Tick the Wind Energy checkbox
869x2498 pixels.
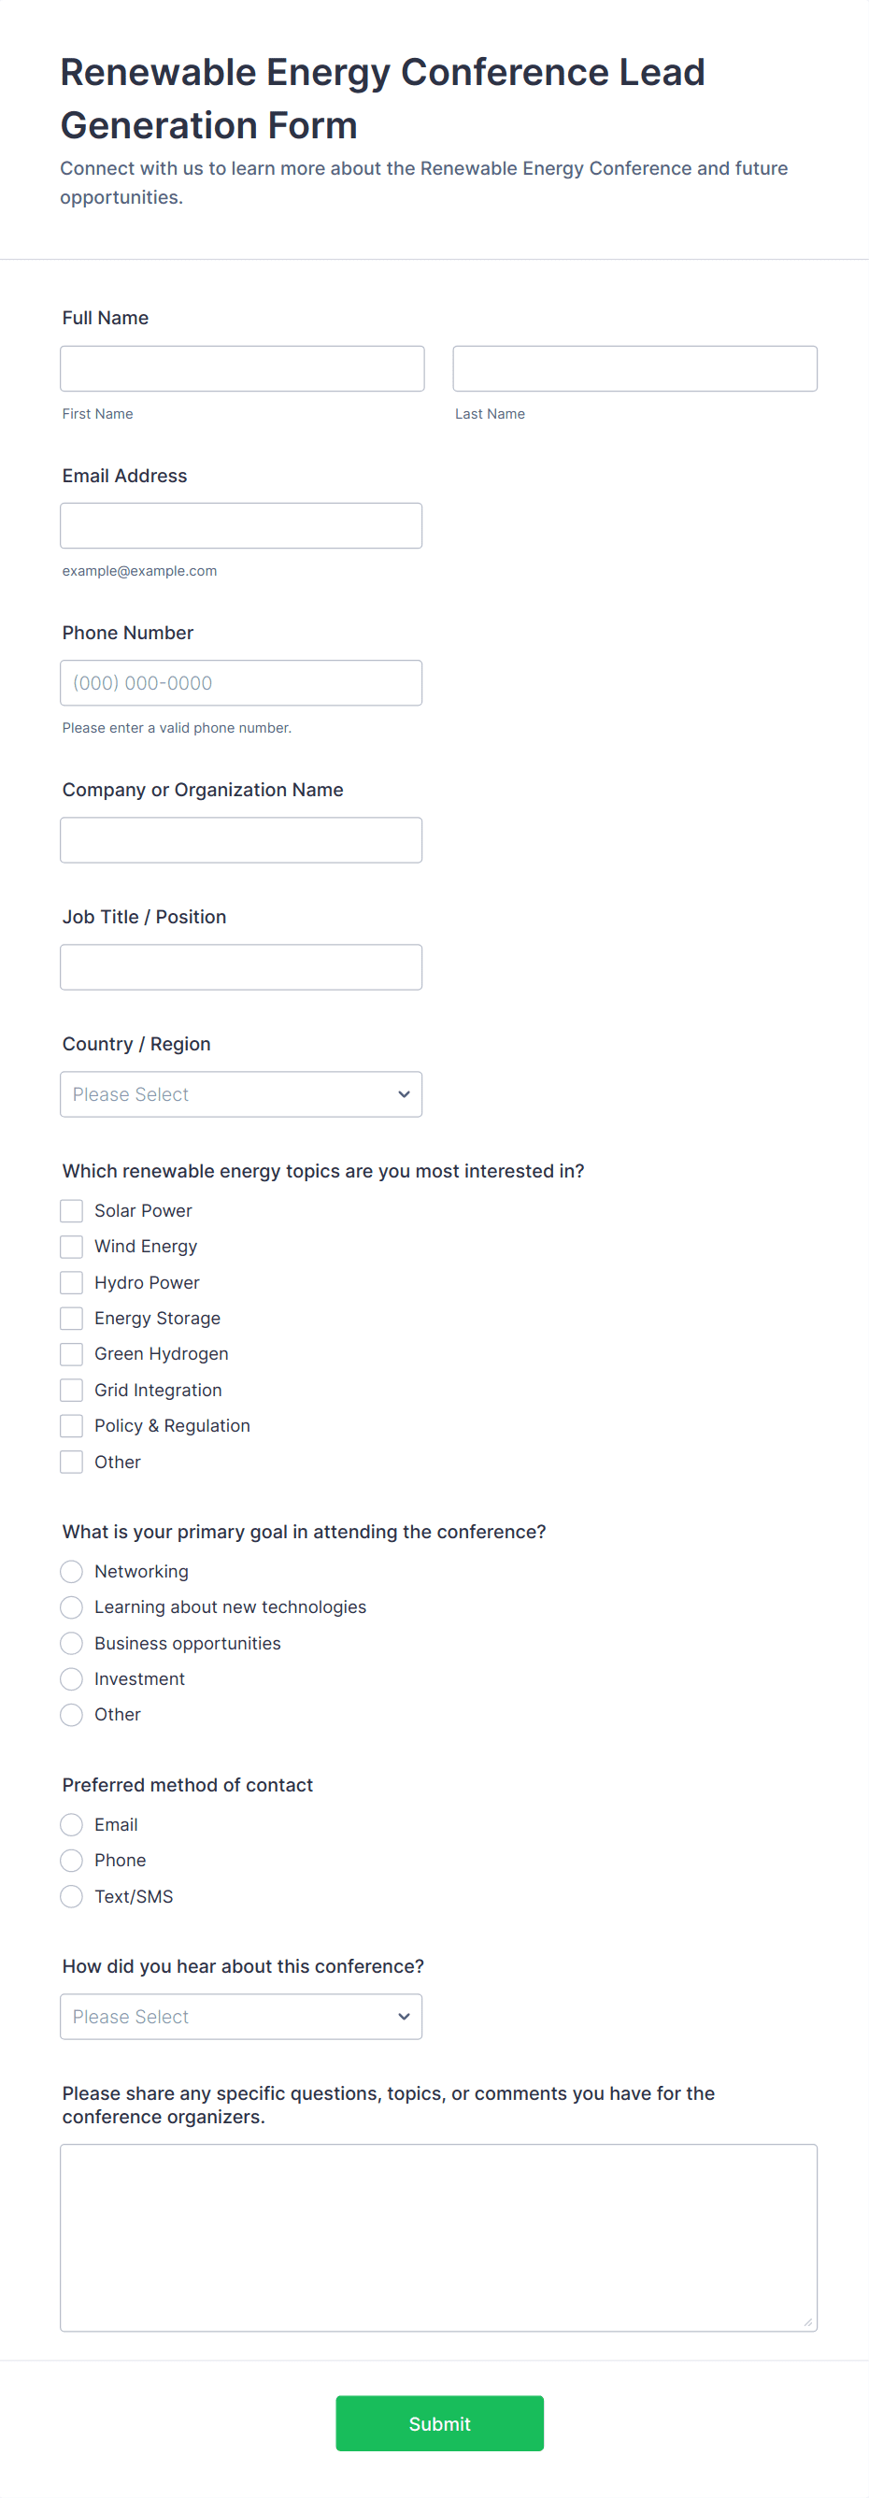pos(72,1246)
